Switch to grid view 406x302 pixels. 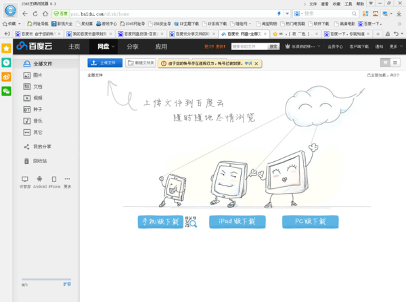coord(395,63)
